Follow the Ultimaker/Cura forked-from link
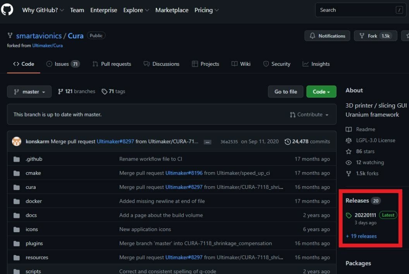This screenshot has width=409, height=274. (48, 46)
